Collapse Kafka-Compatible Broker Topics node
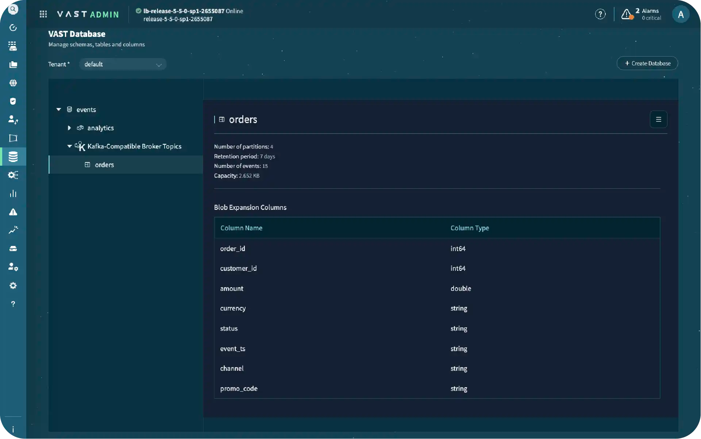This screenshot has height=439, width=701. tap(69, 146)
